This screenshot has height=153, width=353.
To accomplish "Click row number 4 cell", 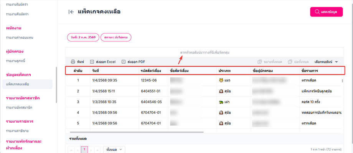I will [78, 112].
